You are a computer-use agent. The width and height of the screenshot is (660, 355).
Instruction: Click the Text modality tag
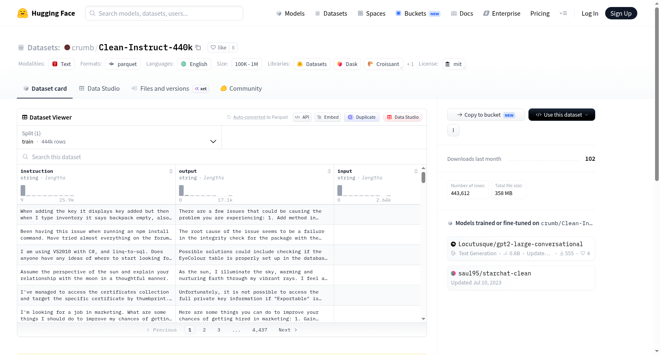61,64
